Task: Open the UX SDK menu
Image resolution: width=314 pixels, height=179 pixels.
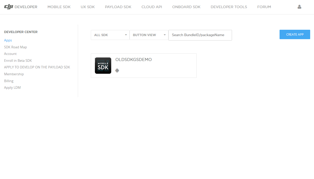Action: pos(88,7)
